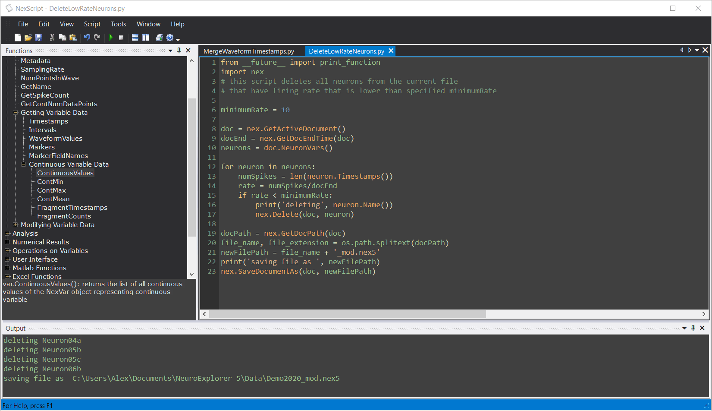Select ContMean in the functions tree

pyautogui.click(x=53, y=199)
